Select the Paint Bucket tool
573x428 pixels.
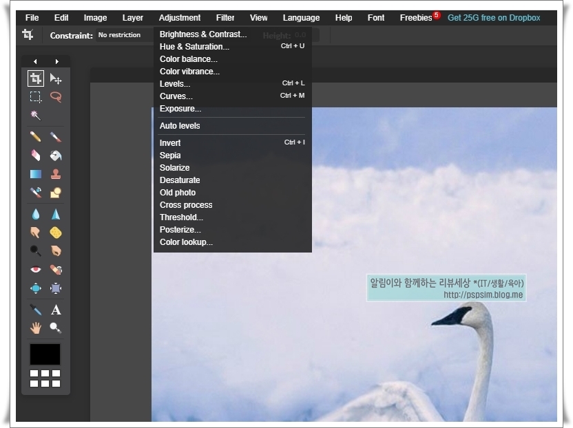click(56, 156)
